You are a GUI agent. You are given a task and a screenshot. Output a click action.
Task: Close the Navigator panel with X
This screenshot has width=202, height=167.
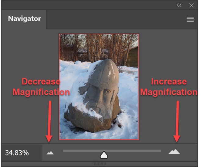click(x=192, y=6)
